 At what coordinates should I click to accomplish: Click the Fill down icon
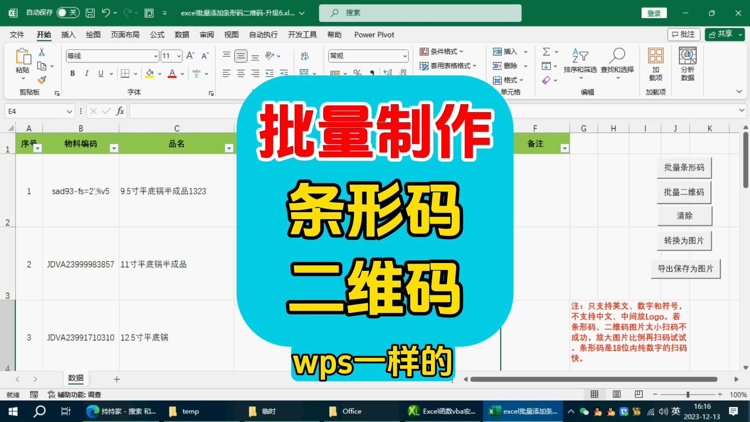click(546, 66)
